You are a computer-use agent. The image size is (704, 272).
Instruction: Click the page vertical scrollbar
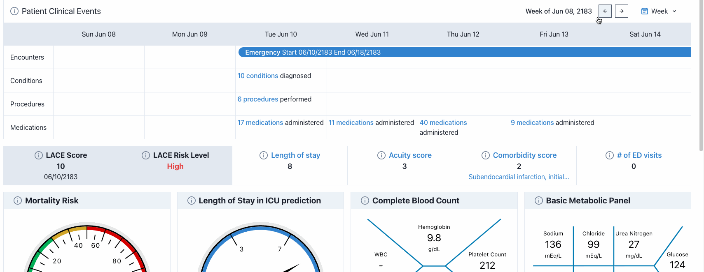(701, 76)
